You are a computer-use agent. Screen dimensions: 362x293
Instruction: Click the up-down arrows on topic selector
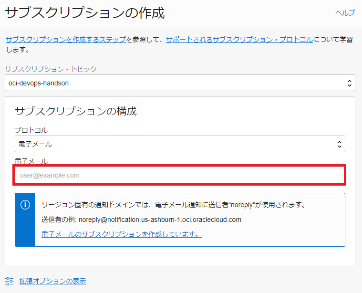point(350,83)
